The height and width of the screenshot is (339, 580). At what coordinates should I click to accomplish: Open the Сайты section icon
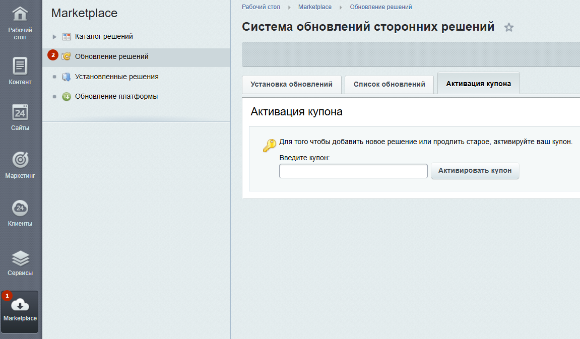click(x=20, y=112)
